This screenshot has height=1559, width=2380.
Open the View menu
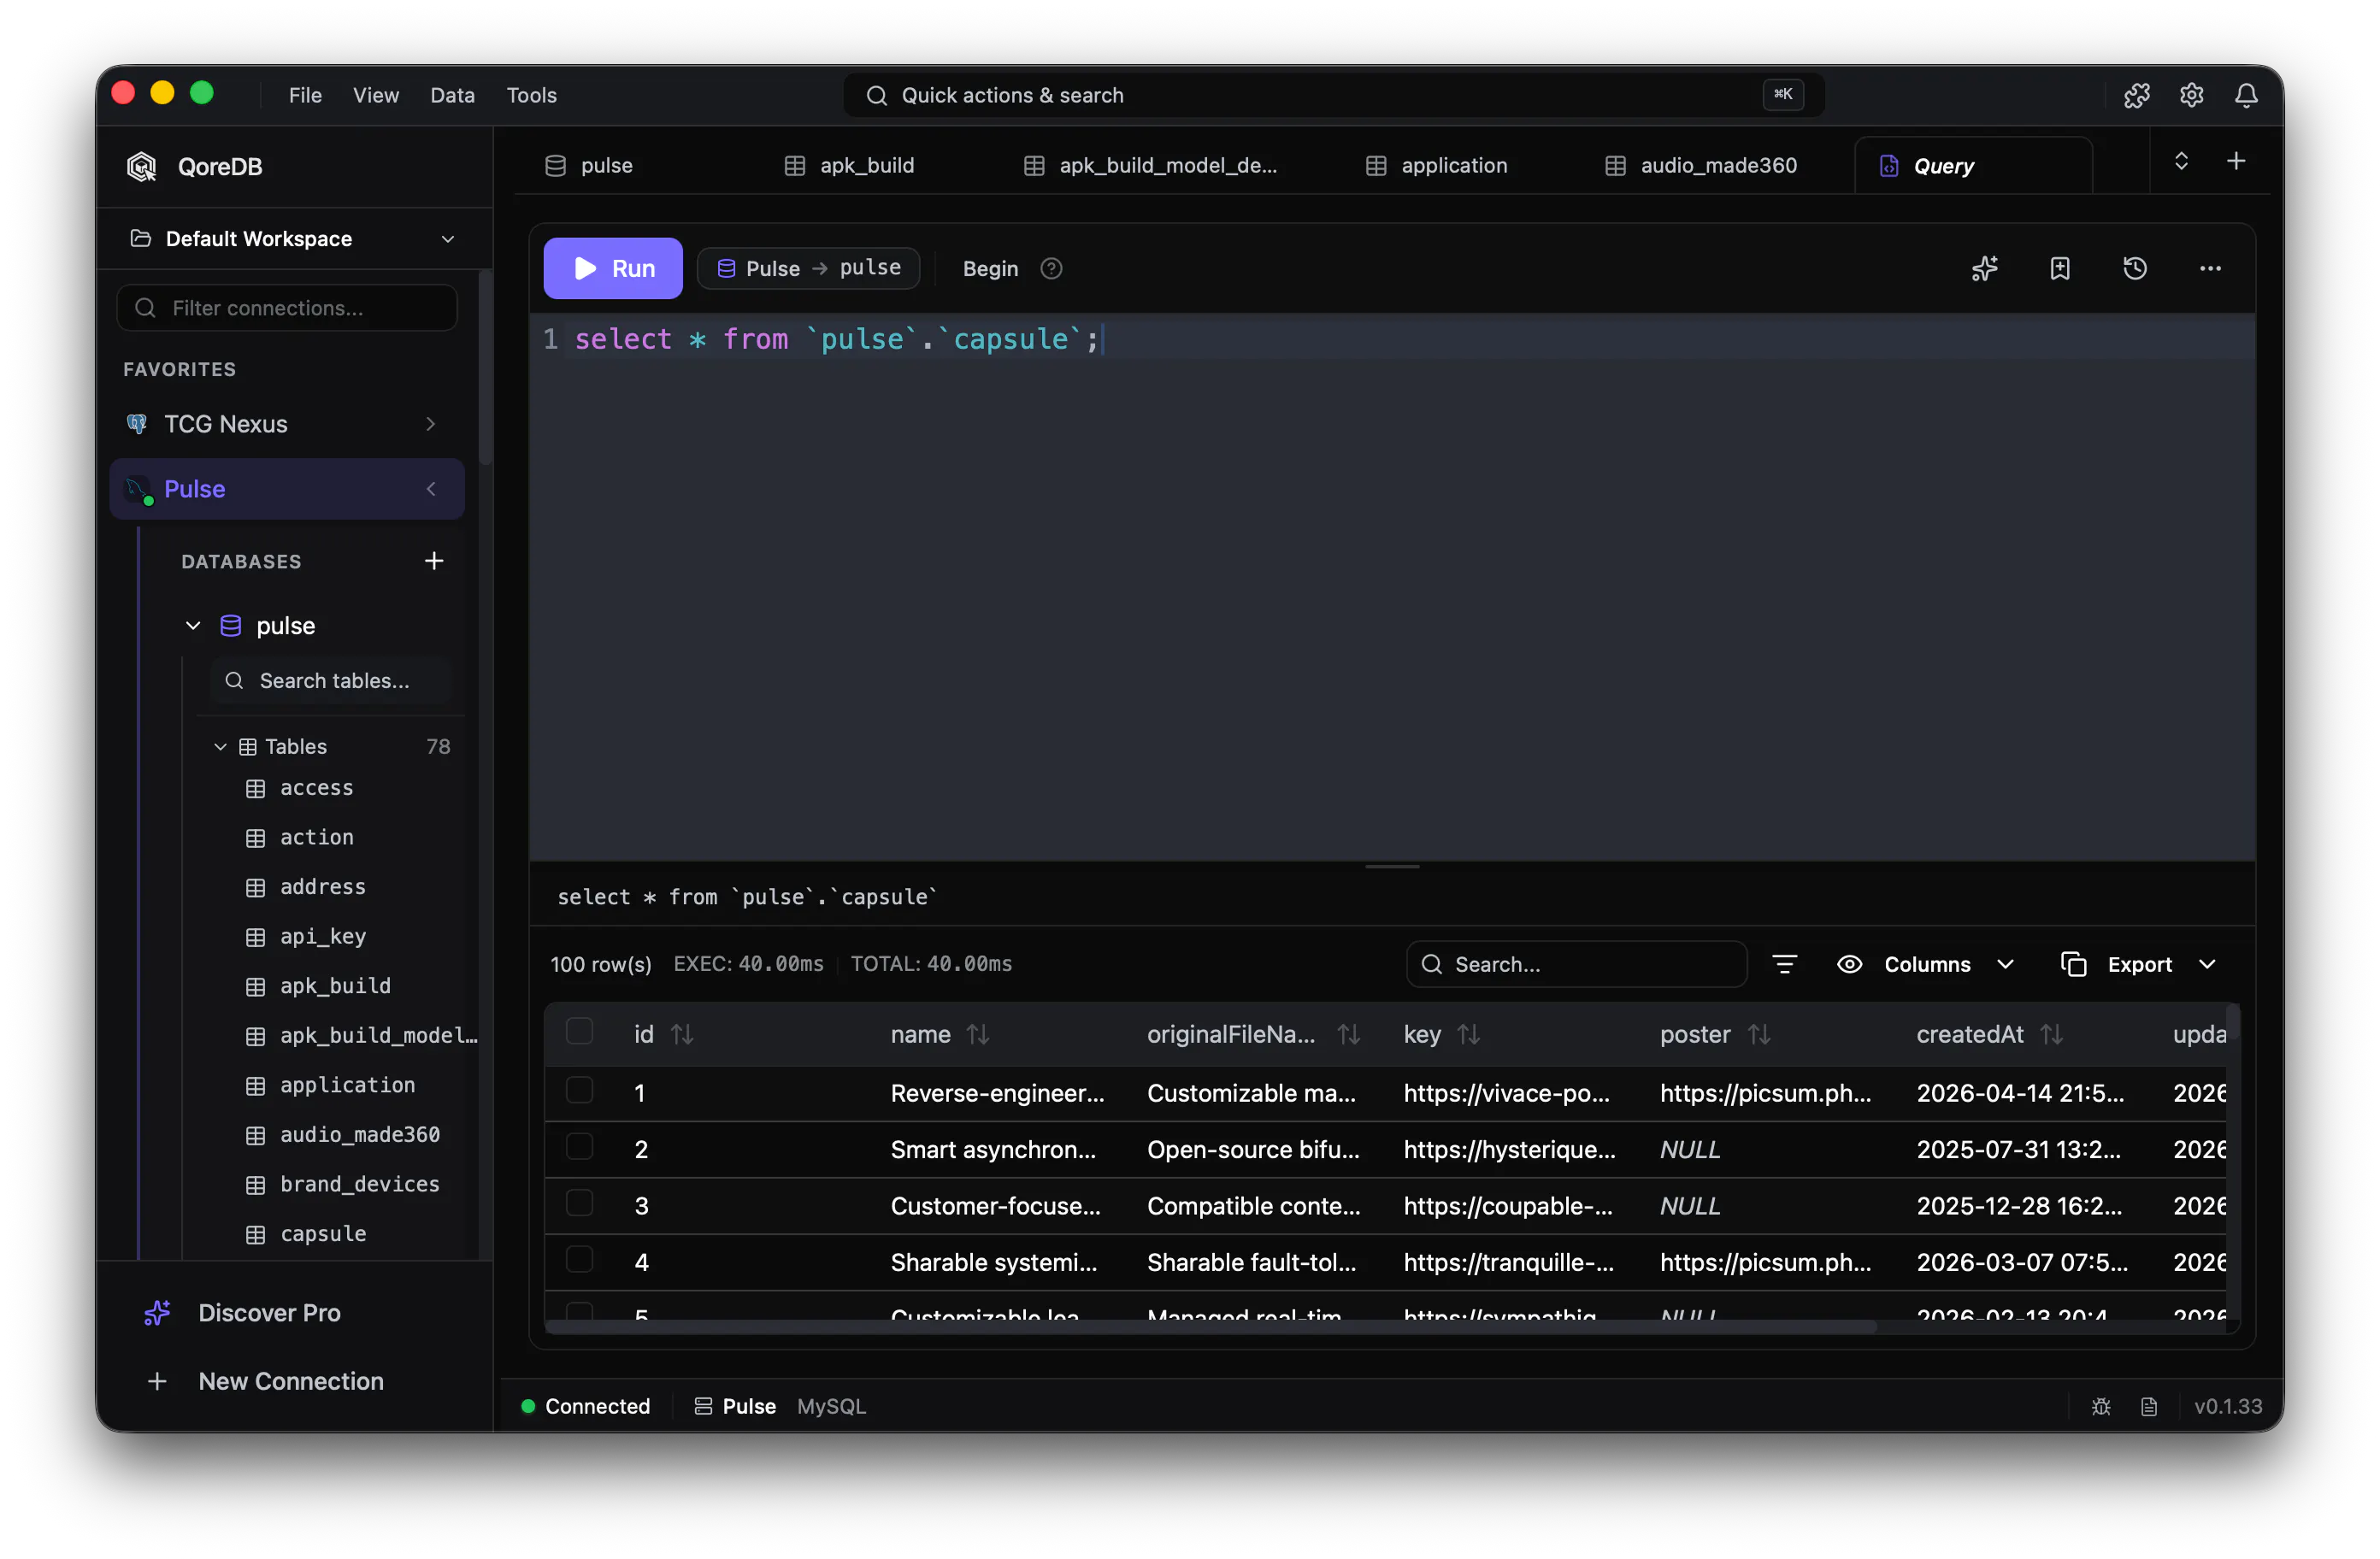pos(376,95)
